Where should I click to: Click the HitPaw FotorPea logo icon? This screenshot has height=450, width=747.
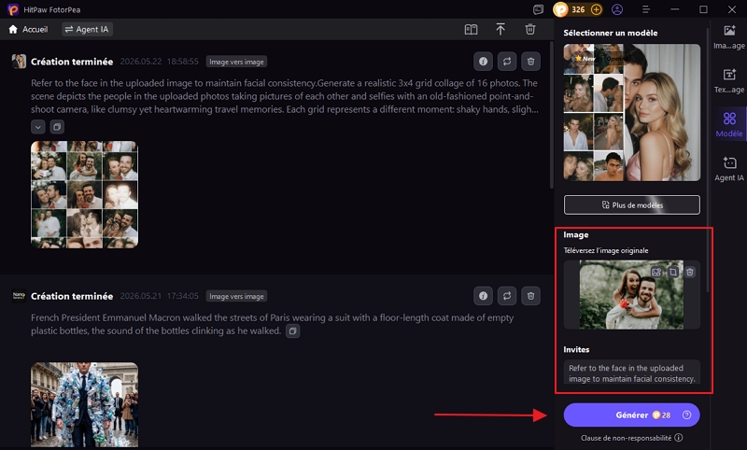coord(13,9)
